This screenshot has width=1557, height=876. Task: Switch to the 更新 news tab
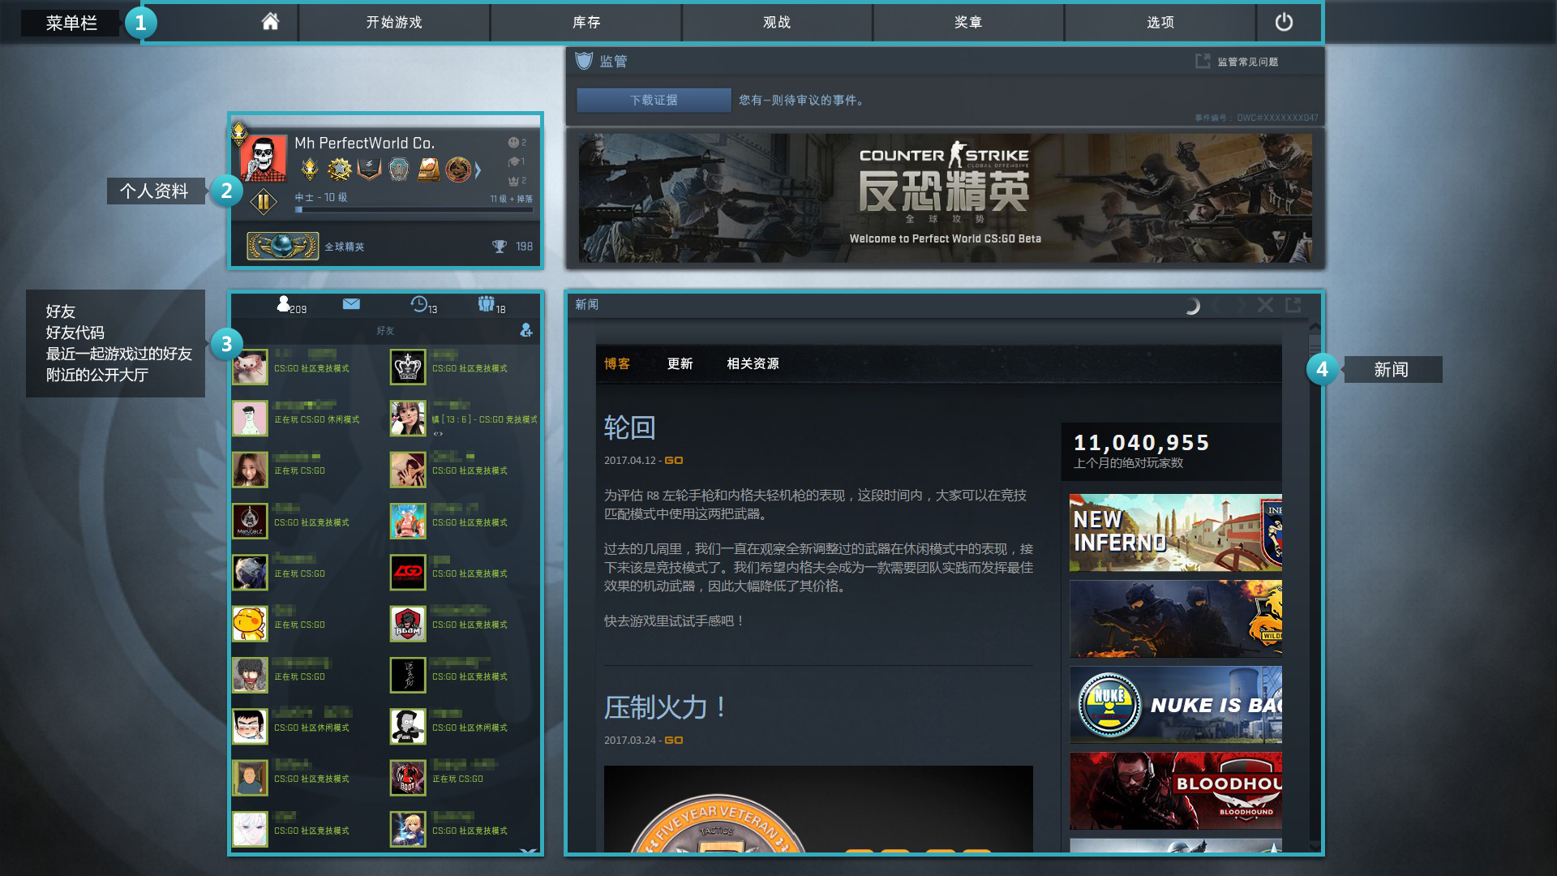680,363
